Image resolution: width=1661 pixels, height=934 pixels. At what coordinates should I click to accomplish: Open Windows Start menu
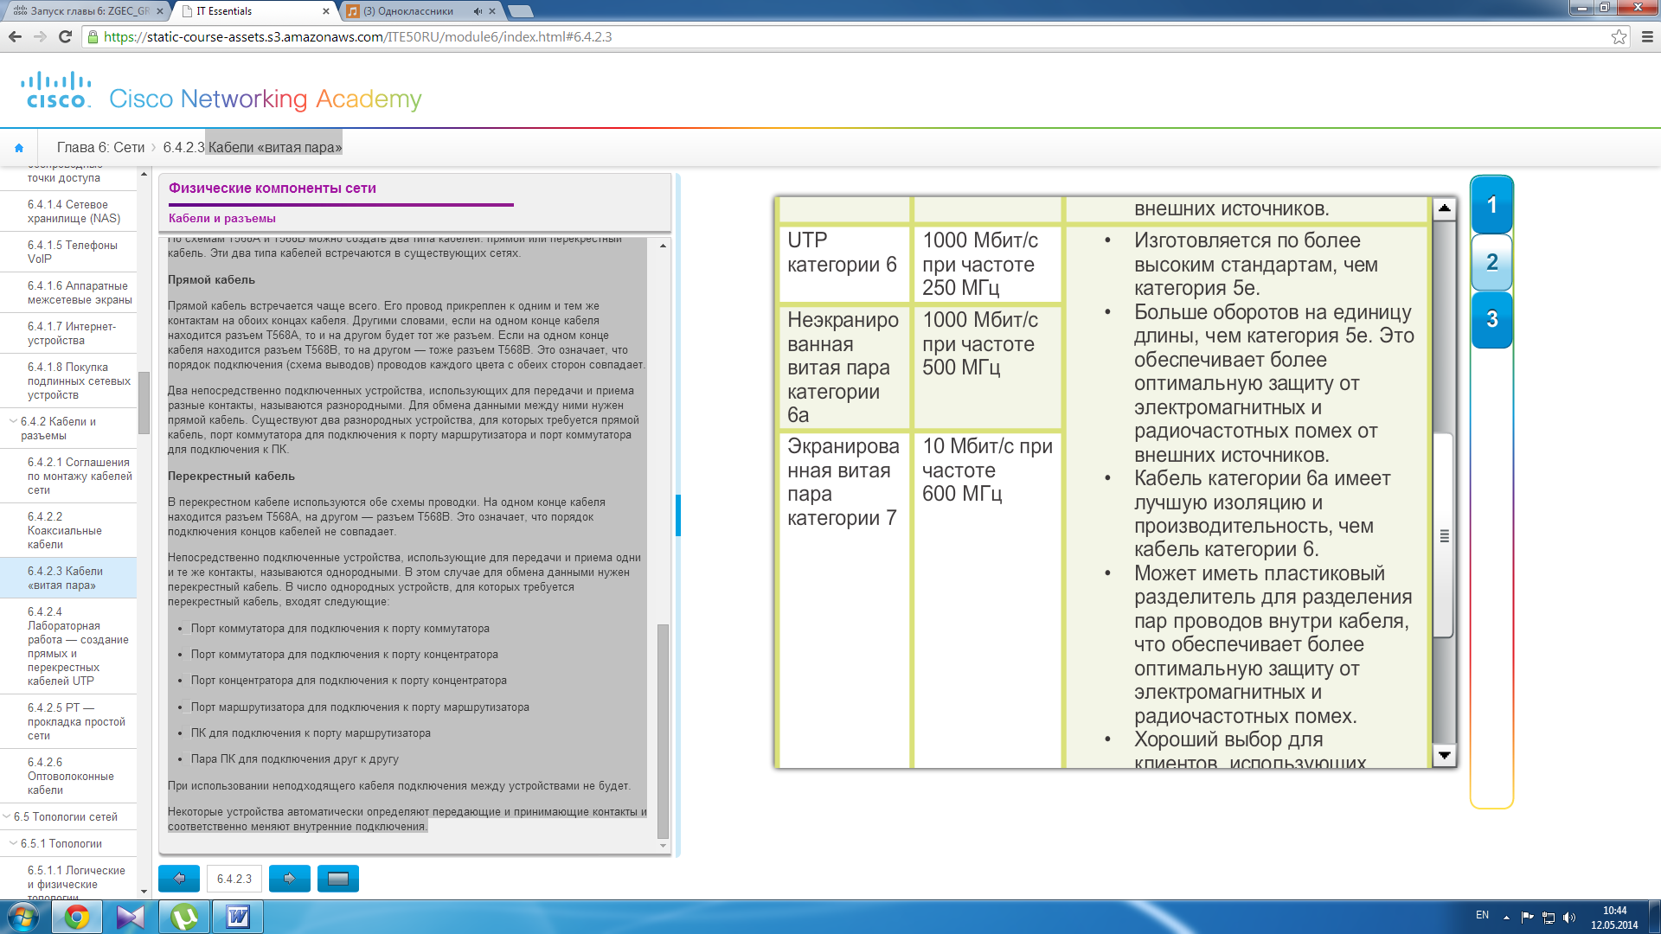[x=22, y=917]
